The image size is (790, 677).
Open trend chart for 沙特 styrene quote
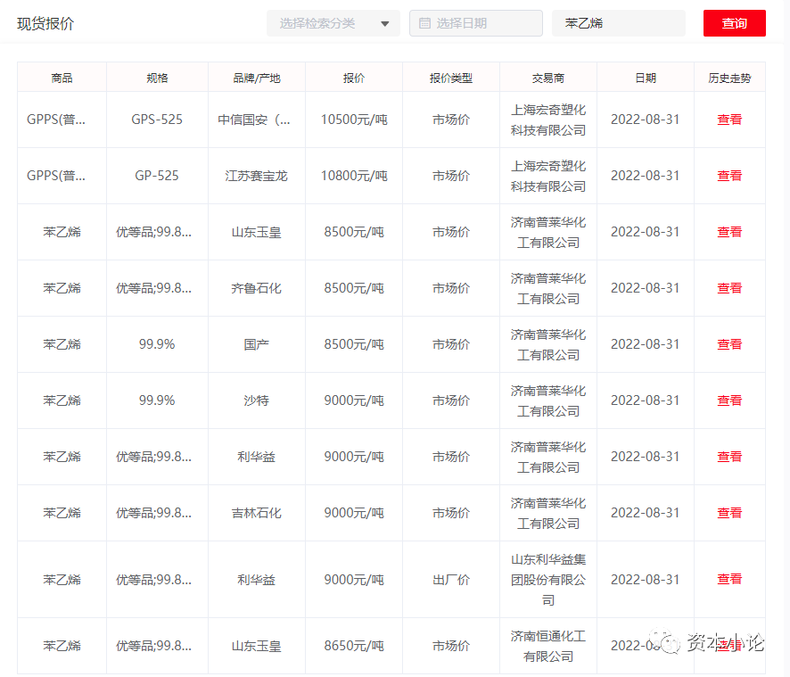point(729,400)
